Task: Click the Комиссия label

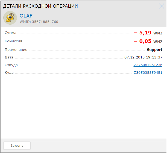Action: (x=13, y=41)
